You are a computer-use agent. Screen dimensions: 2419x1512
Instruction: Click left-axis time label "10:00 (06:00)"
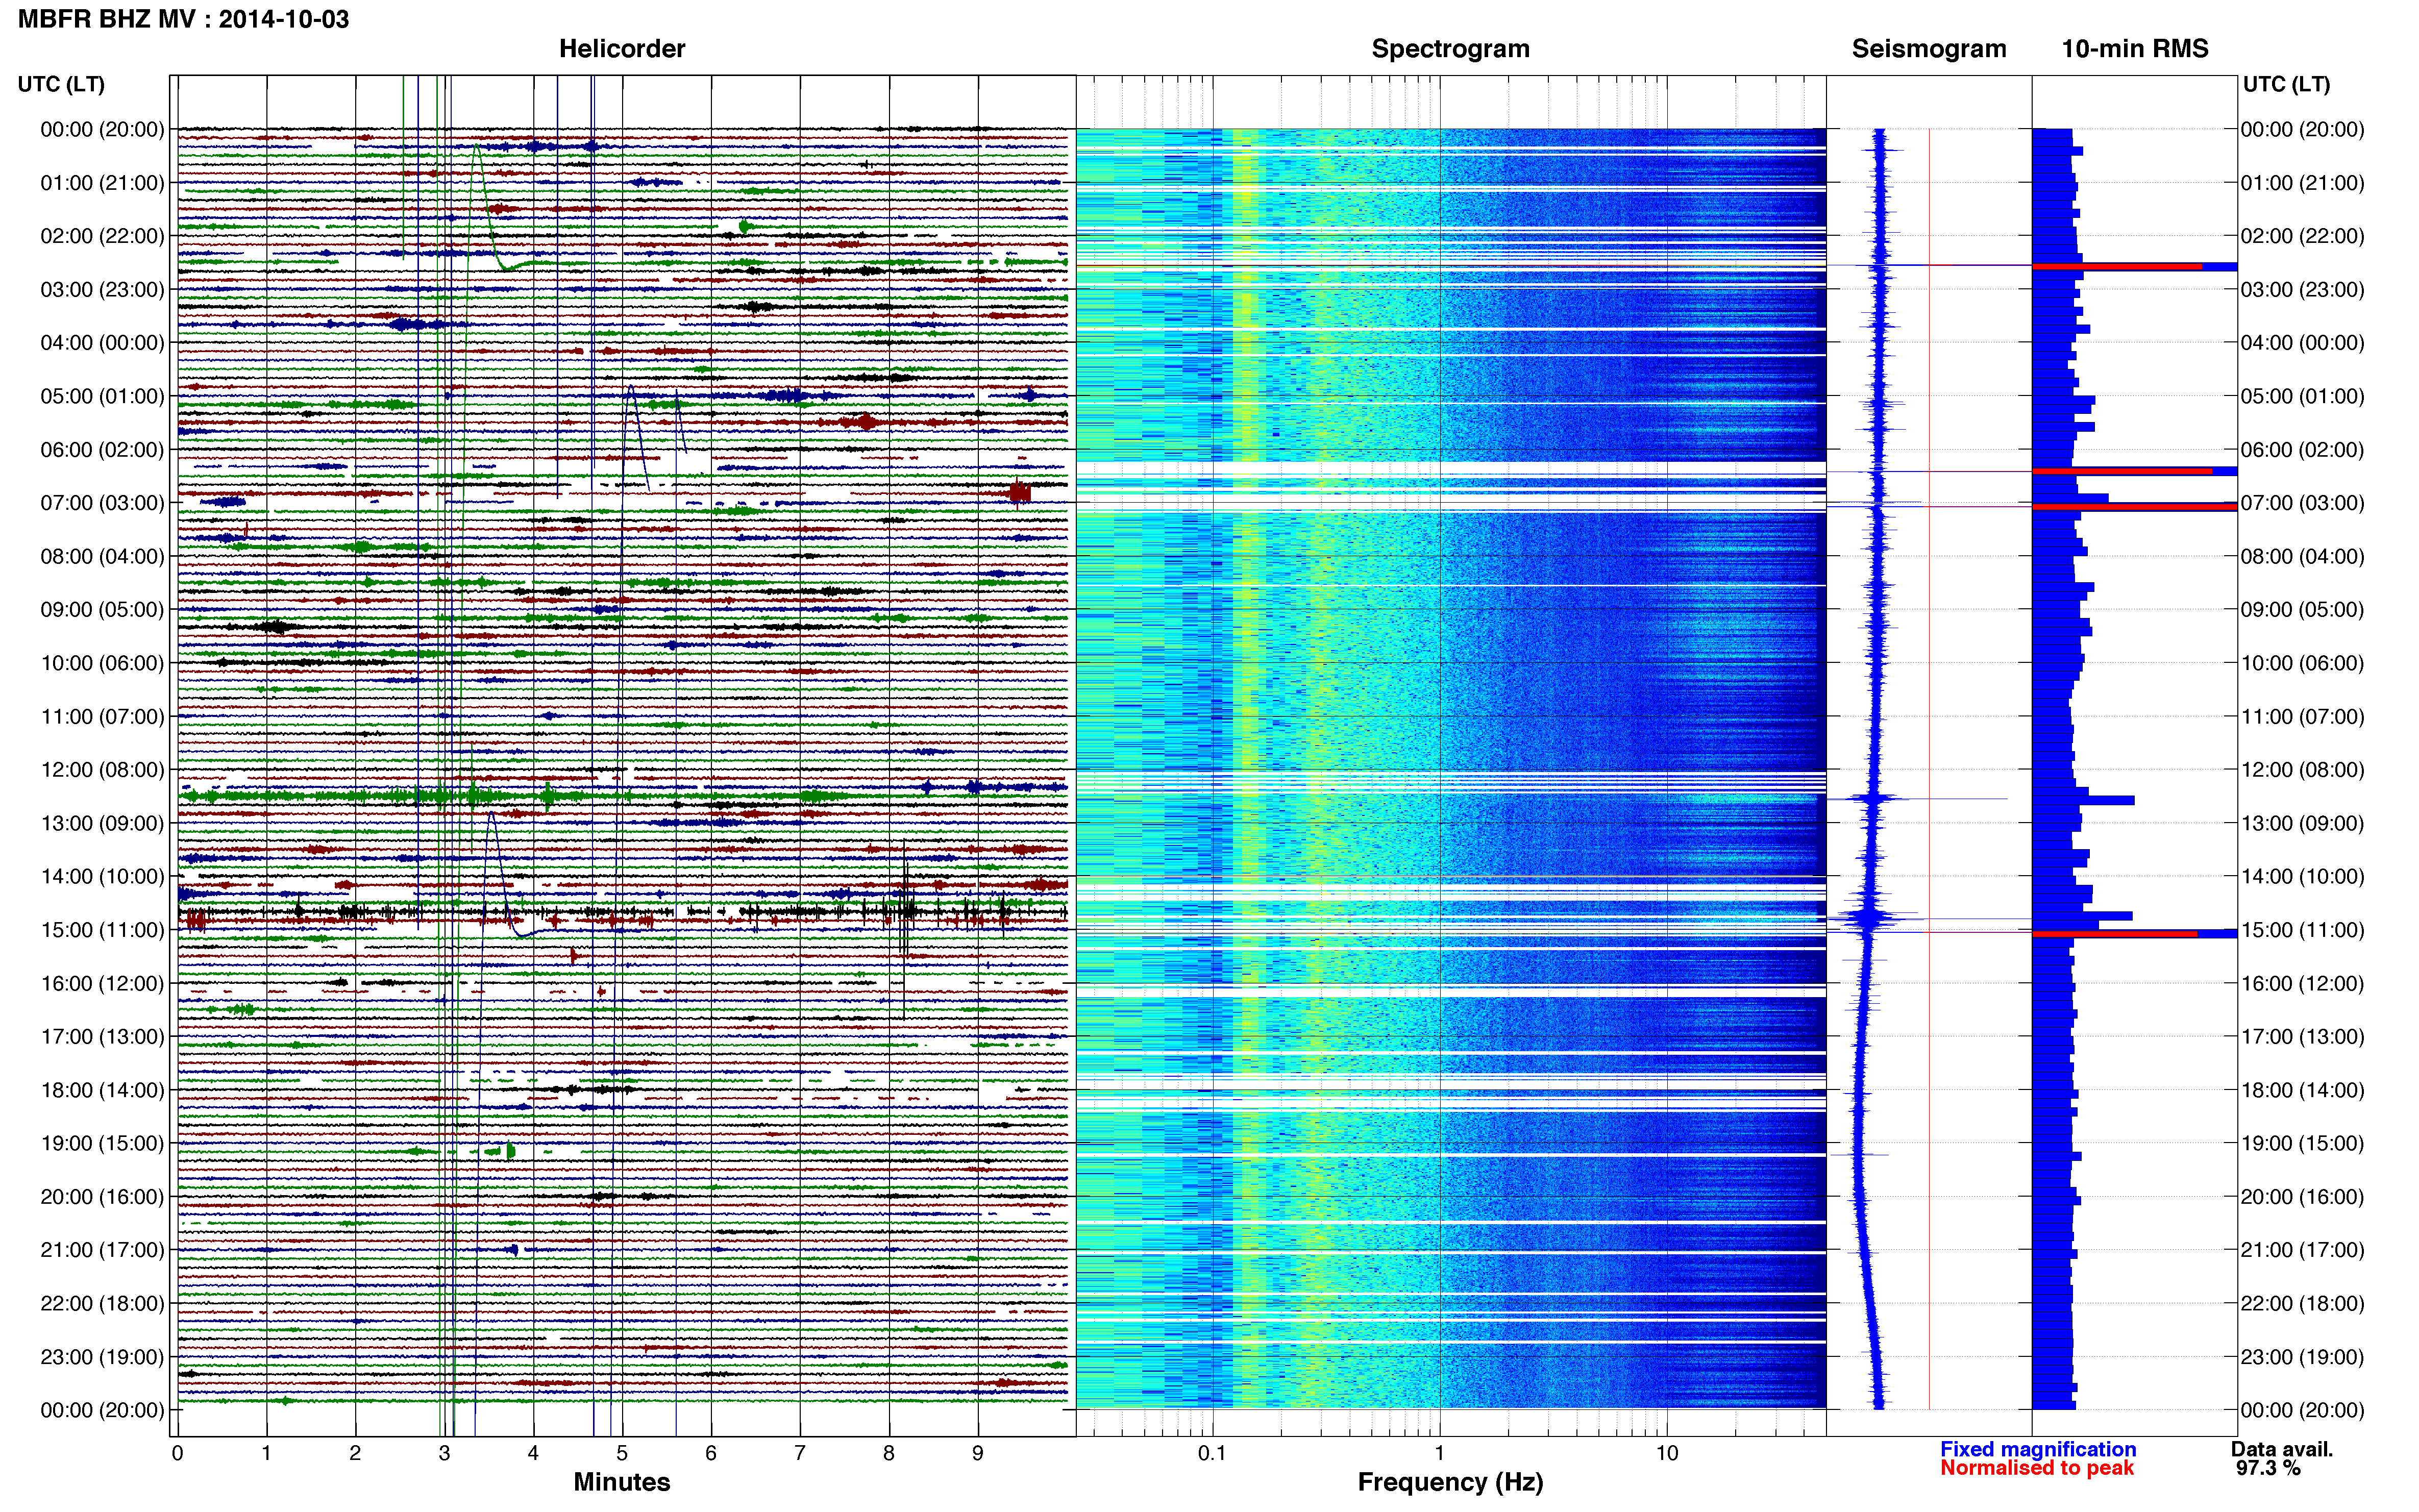[102, 663]
